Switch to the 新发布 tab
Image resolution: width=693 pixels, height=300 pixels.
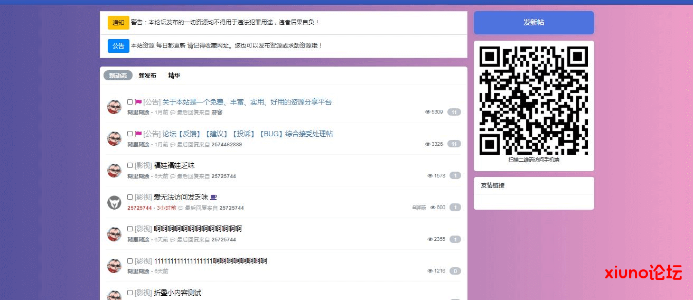coord(147,76)
